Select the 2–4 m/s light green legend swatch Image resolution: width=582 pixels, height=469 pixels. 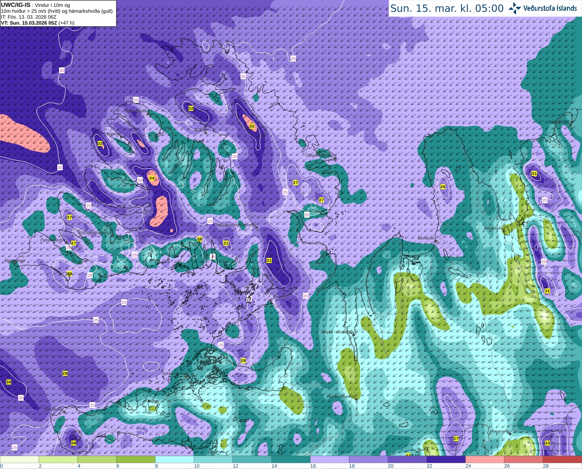click(x=58, y=459)
